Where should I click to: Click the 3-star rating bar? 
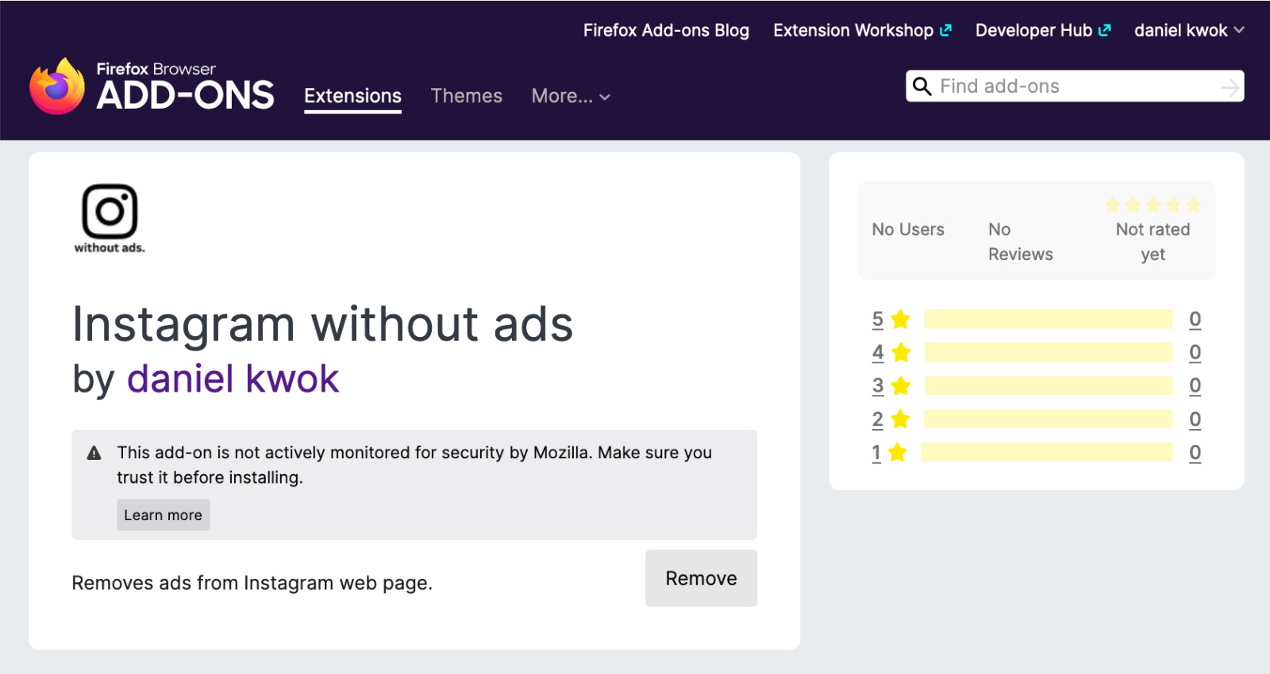(1048, 385)
